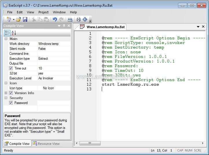This screenshot has height=155, width=209.
Task: Toggle the Password checkbox
Action: point(11,103)
